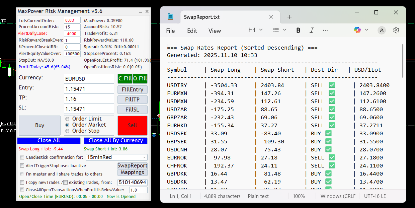
Task: Enable Candlestick confirmation checkbox
Action: tap(22, 157)
